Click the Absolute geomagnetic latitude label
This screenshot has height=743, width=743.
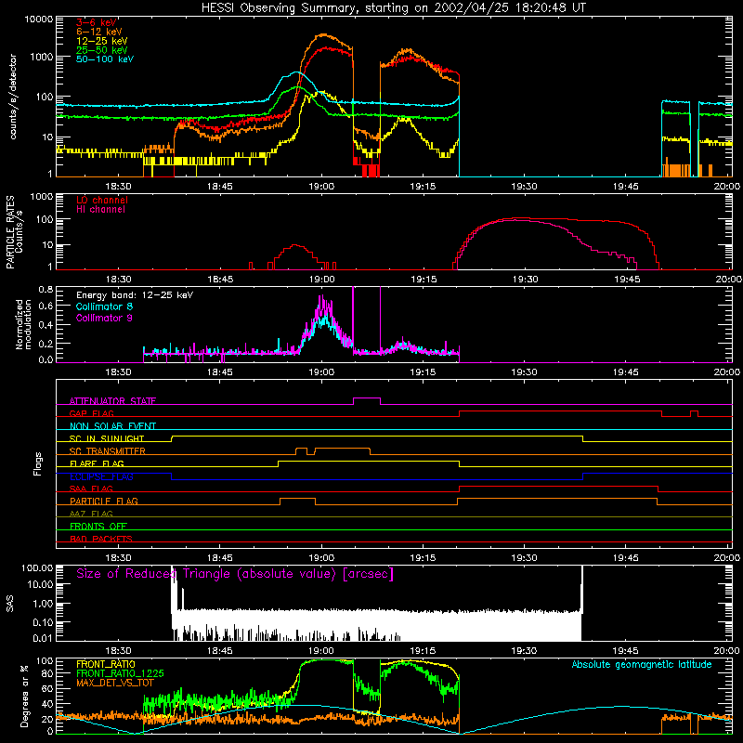coord(642,664)
